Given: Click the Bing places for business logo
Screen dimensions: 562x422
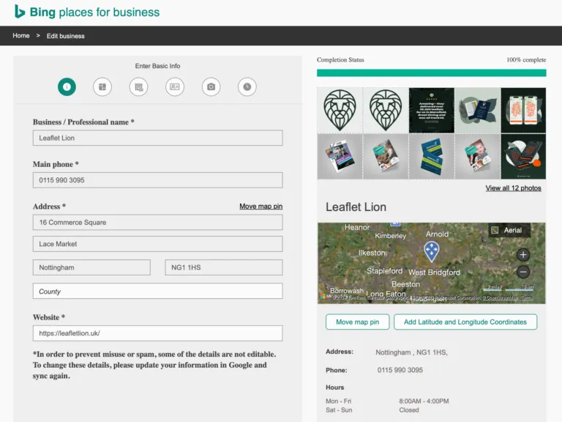Looking at the screenshot, I should [x=87, y=12].
